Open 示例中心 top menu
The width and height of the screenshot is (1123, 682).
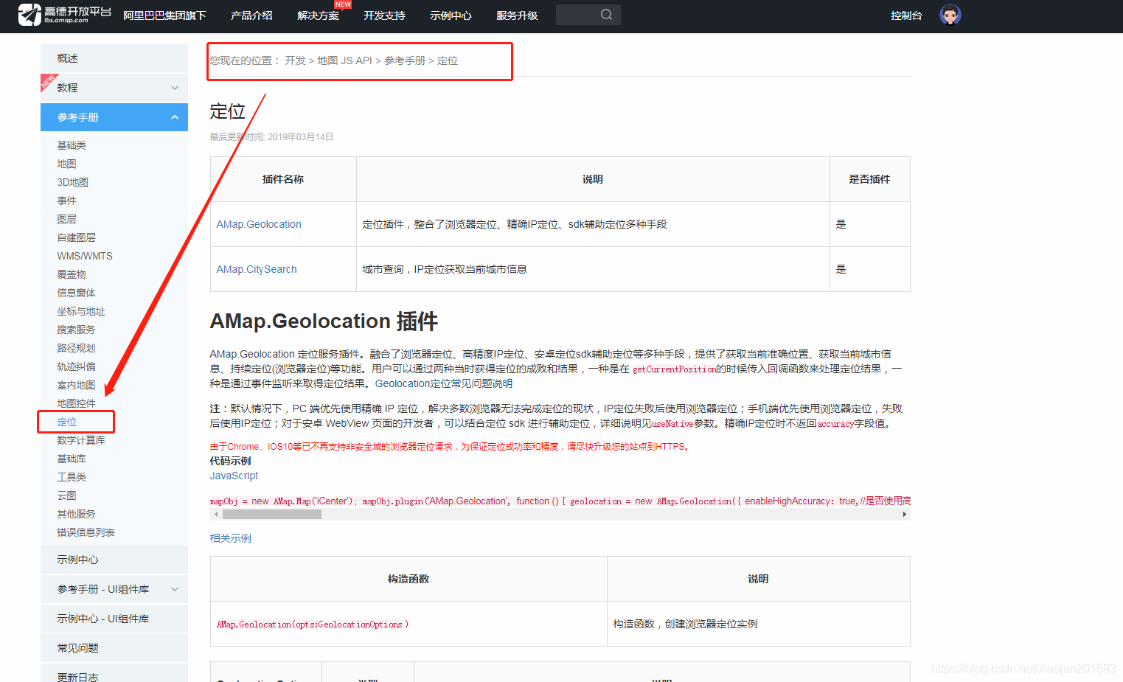pos(451,15)
